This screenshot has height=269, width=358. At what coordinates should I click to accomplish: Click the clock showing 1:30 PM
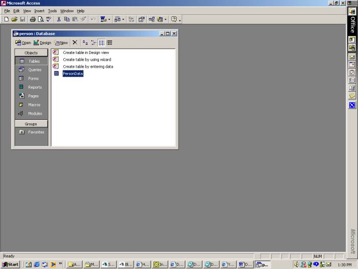tap(345, 264)
